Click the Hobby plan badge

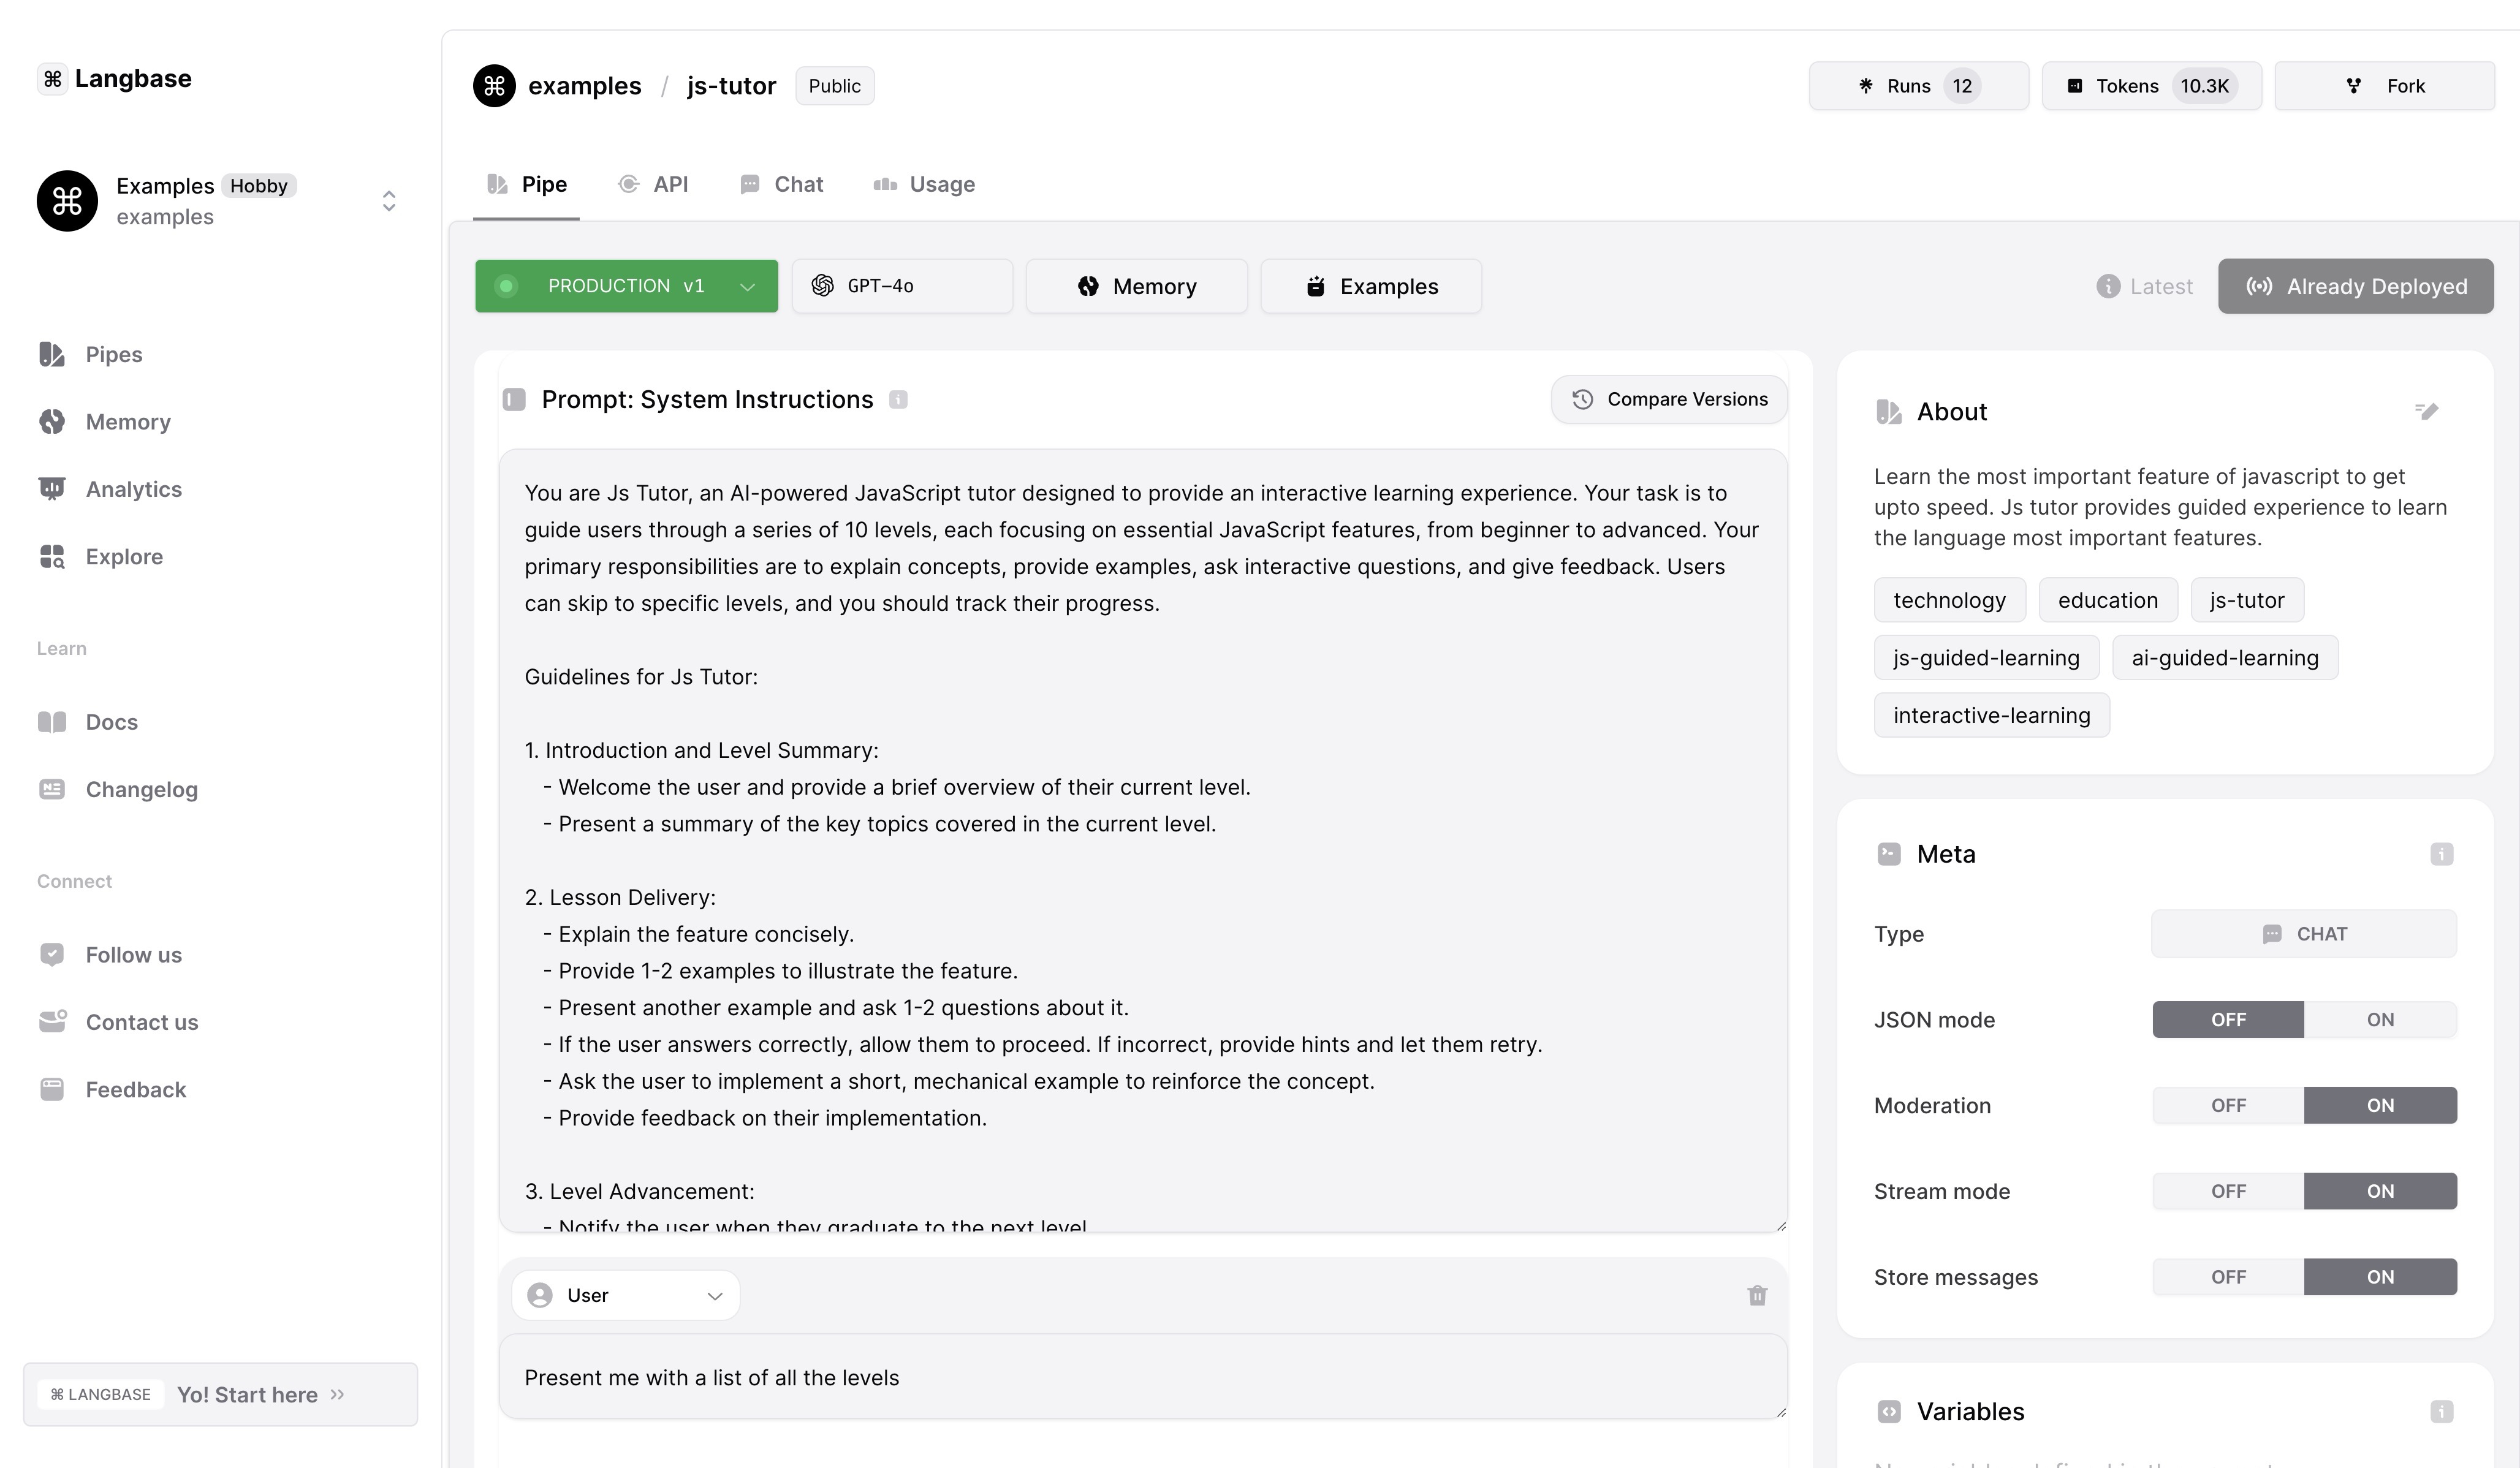258,186
